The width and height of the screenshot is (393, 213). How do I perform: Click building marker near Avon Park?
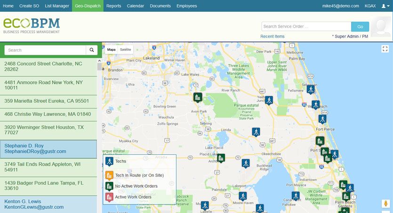click(198, 97)
